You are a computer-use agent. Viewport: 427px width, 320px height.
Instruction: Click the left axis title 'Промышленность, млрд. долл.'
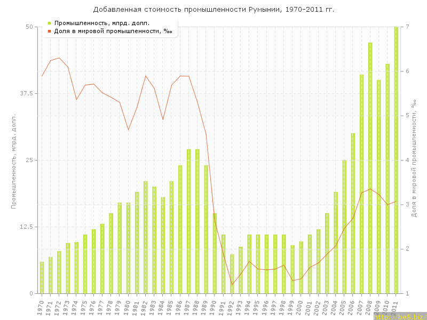click(14, 160)
